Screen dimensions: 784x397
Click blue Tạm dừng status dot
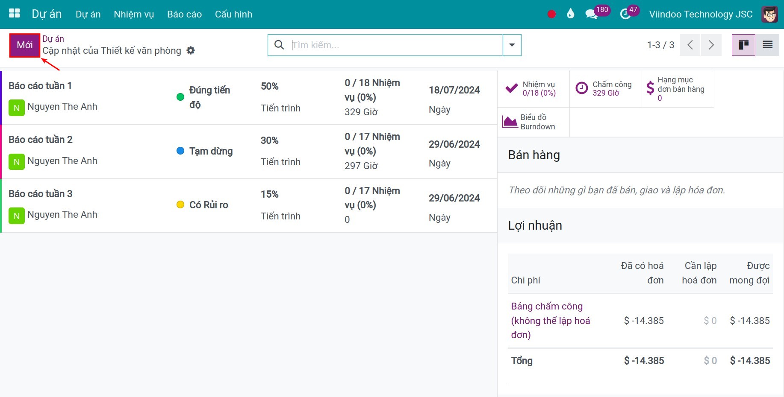click(180, 151)
